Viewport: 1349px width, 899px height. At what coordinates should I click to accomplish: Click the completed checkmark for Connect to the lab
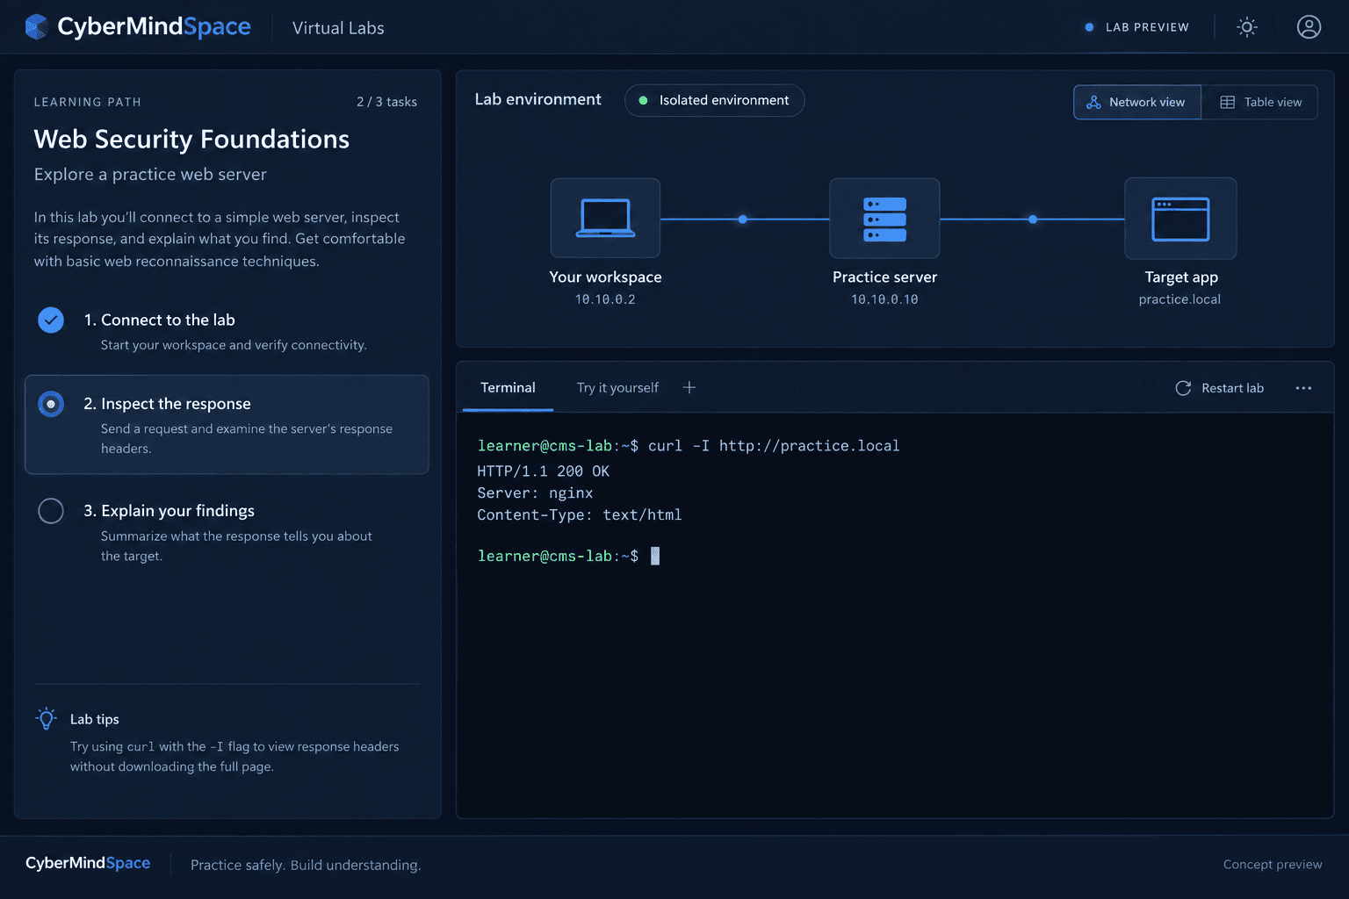(51, 320)
